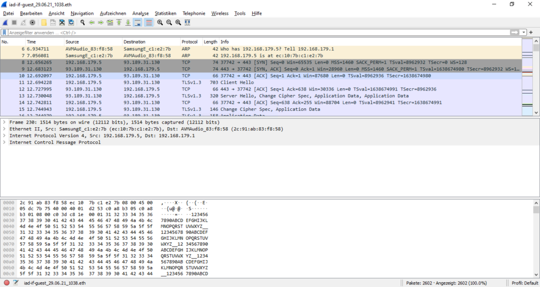Click the Info column header
Image resolution: width=540 pixels, height=287 pixels.
tap(370, 42)
